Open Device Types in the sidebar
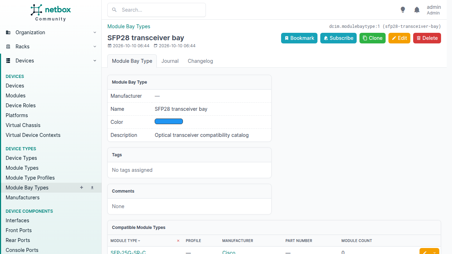This screenshot has width=452, height=254. (21, 158)
